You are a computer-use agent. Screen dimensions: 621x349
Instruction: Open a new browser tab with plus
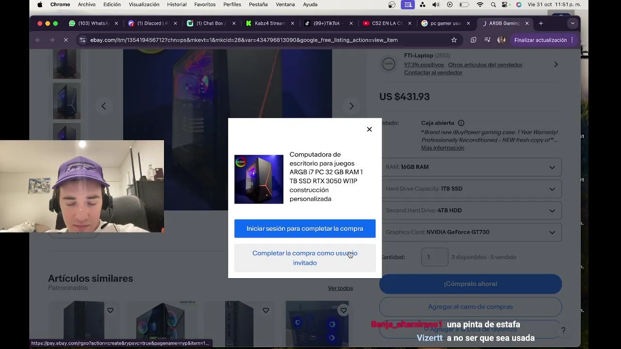coord(541,23)
